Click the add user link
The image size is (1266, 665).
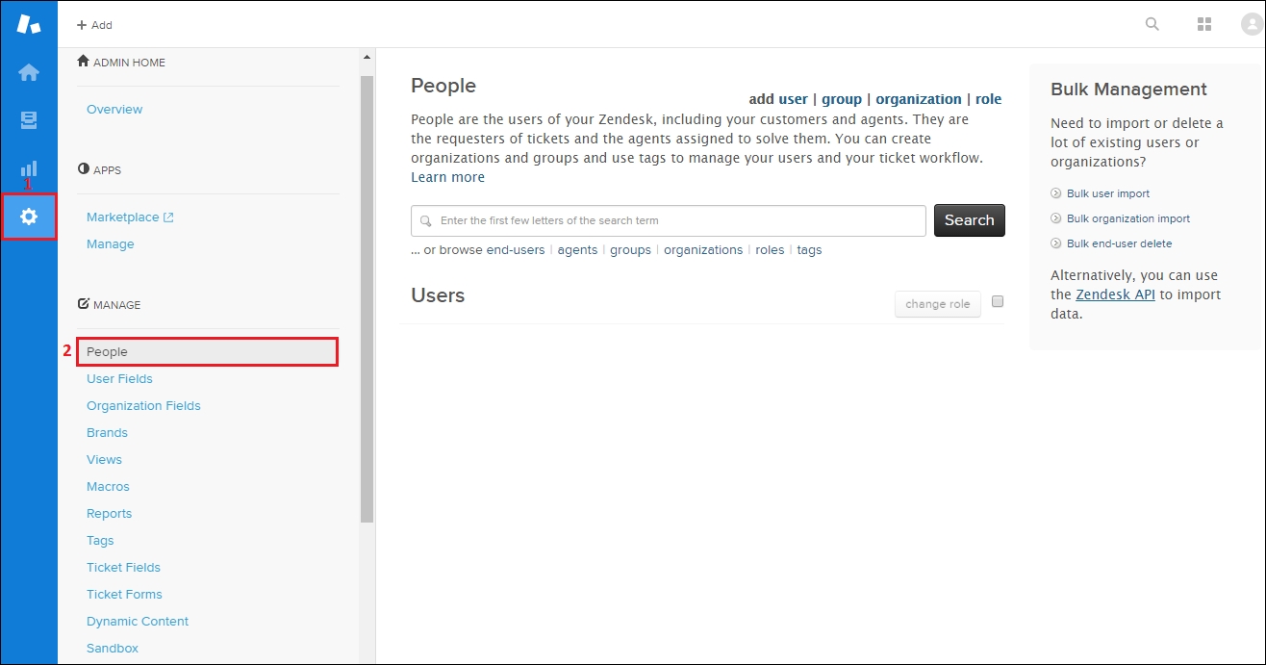[x=778, y=99]
